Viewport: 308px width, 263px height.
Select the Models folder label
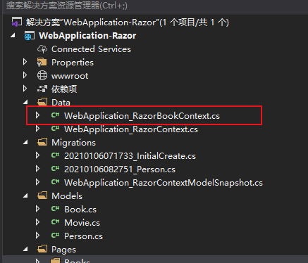pos(67,196)
